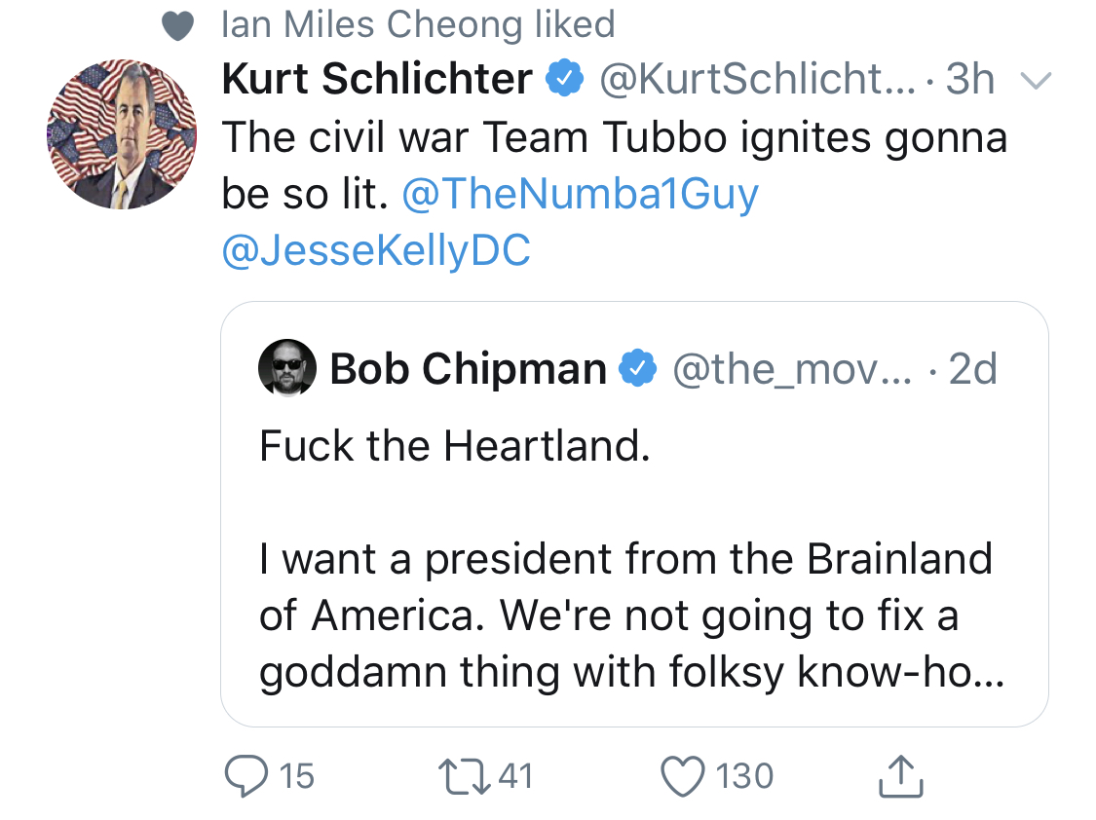This screenshot has width=1096, height=820.
Task: Like the tweet with the heart icon
Action: (683, 777)
